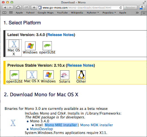
Task: Click the '2. Download Mono for Mac OS X' heading
Action: pyautogui.click(x=41, y=95)
